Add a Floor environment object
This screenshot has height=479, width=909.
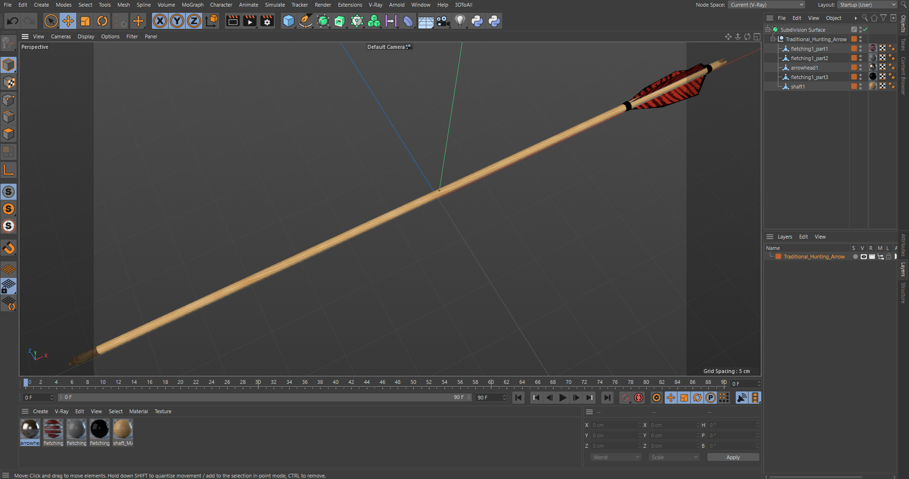426,21
